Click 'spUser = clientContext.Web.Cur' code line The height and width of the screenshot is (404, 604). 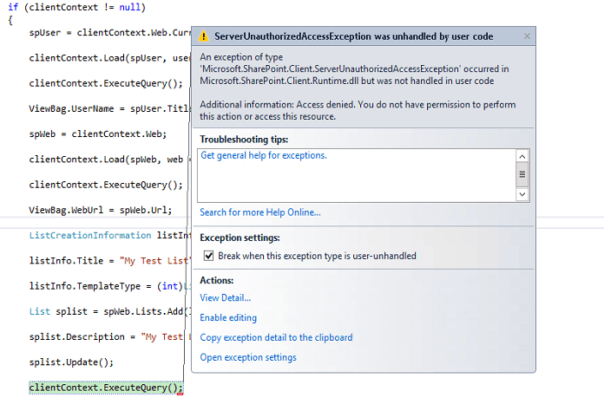point(110,33)
